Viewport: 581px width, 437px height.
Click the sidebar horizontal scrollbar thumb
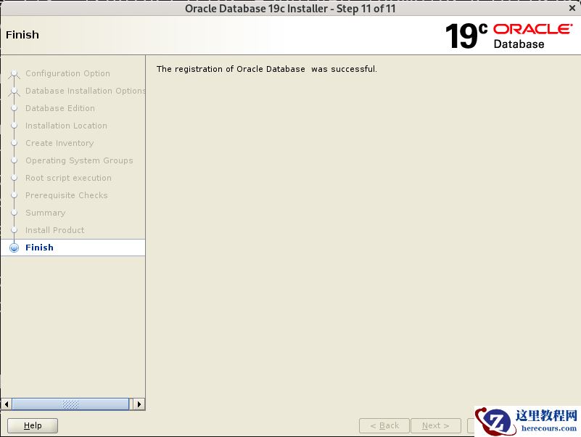[x=70, y=404]
